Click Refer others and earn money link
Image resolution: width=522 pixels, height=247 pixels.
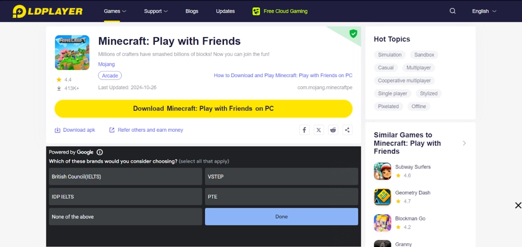[x=150, y=130]
